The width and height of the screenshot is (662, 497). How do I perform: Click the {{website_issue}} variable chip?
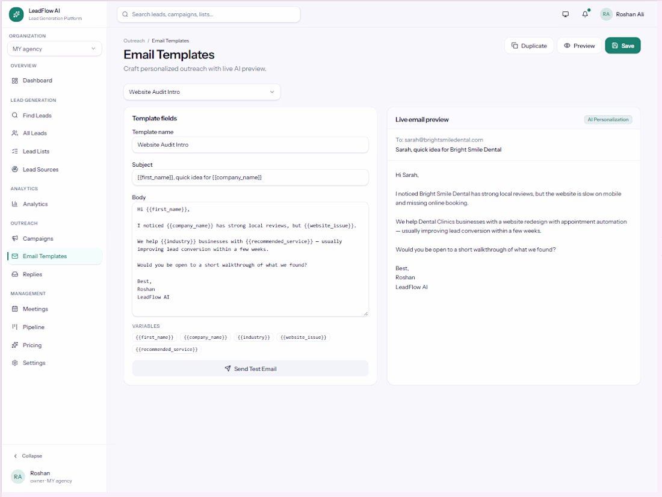pyautogui.click(x=303, y=338)
